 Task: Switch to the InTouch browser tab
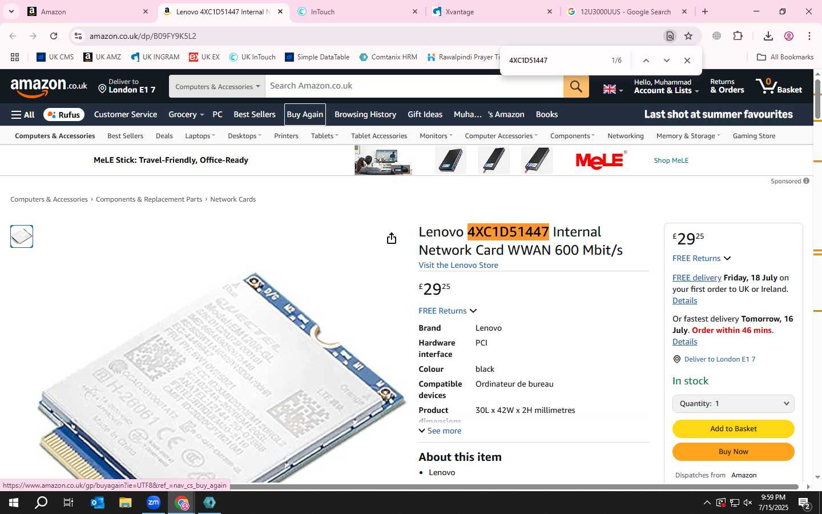tap(357, 11)
